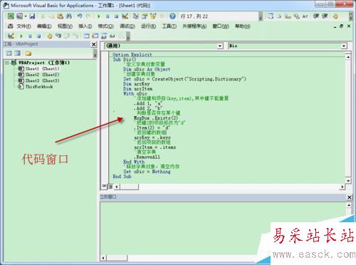
Task: Click the Step Into icon
Action: pyautogui.click(x=58, y=36)
